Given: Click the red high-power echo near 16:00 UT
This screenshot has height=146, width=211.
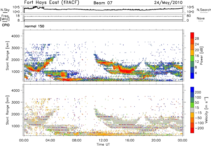Looking at the screenshot, I should 127,71.
